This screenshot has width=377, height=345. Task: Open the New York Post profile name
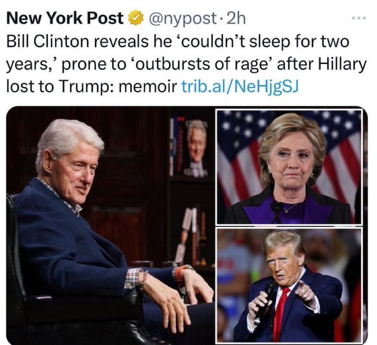point(65,18)
